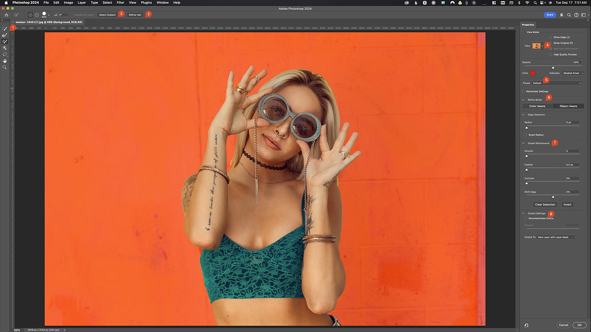This screenshot has height=332, width=591.
Task: Click the Radius slider handle
Action: click(x=527, y=127)
